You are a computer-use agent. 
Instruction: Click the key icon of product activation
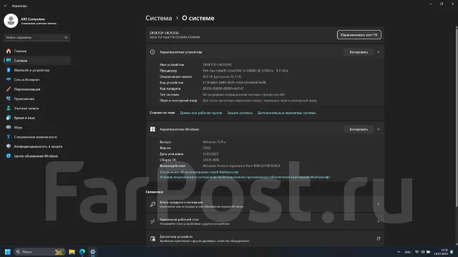(152, 204)
